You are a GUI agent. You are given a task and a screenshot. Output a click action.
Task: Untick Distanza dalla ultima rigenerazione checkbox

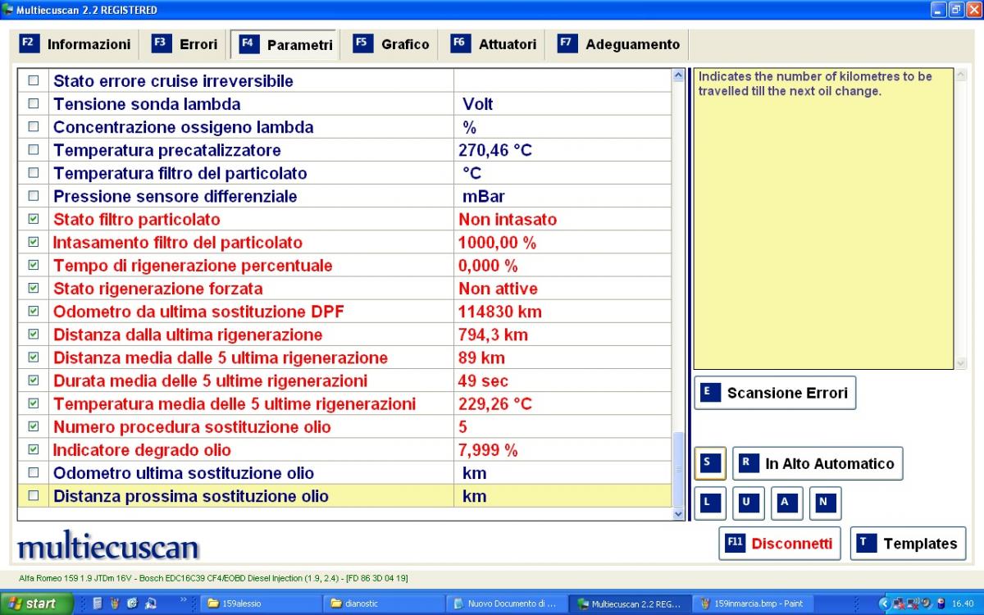(x=34, y=335)
